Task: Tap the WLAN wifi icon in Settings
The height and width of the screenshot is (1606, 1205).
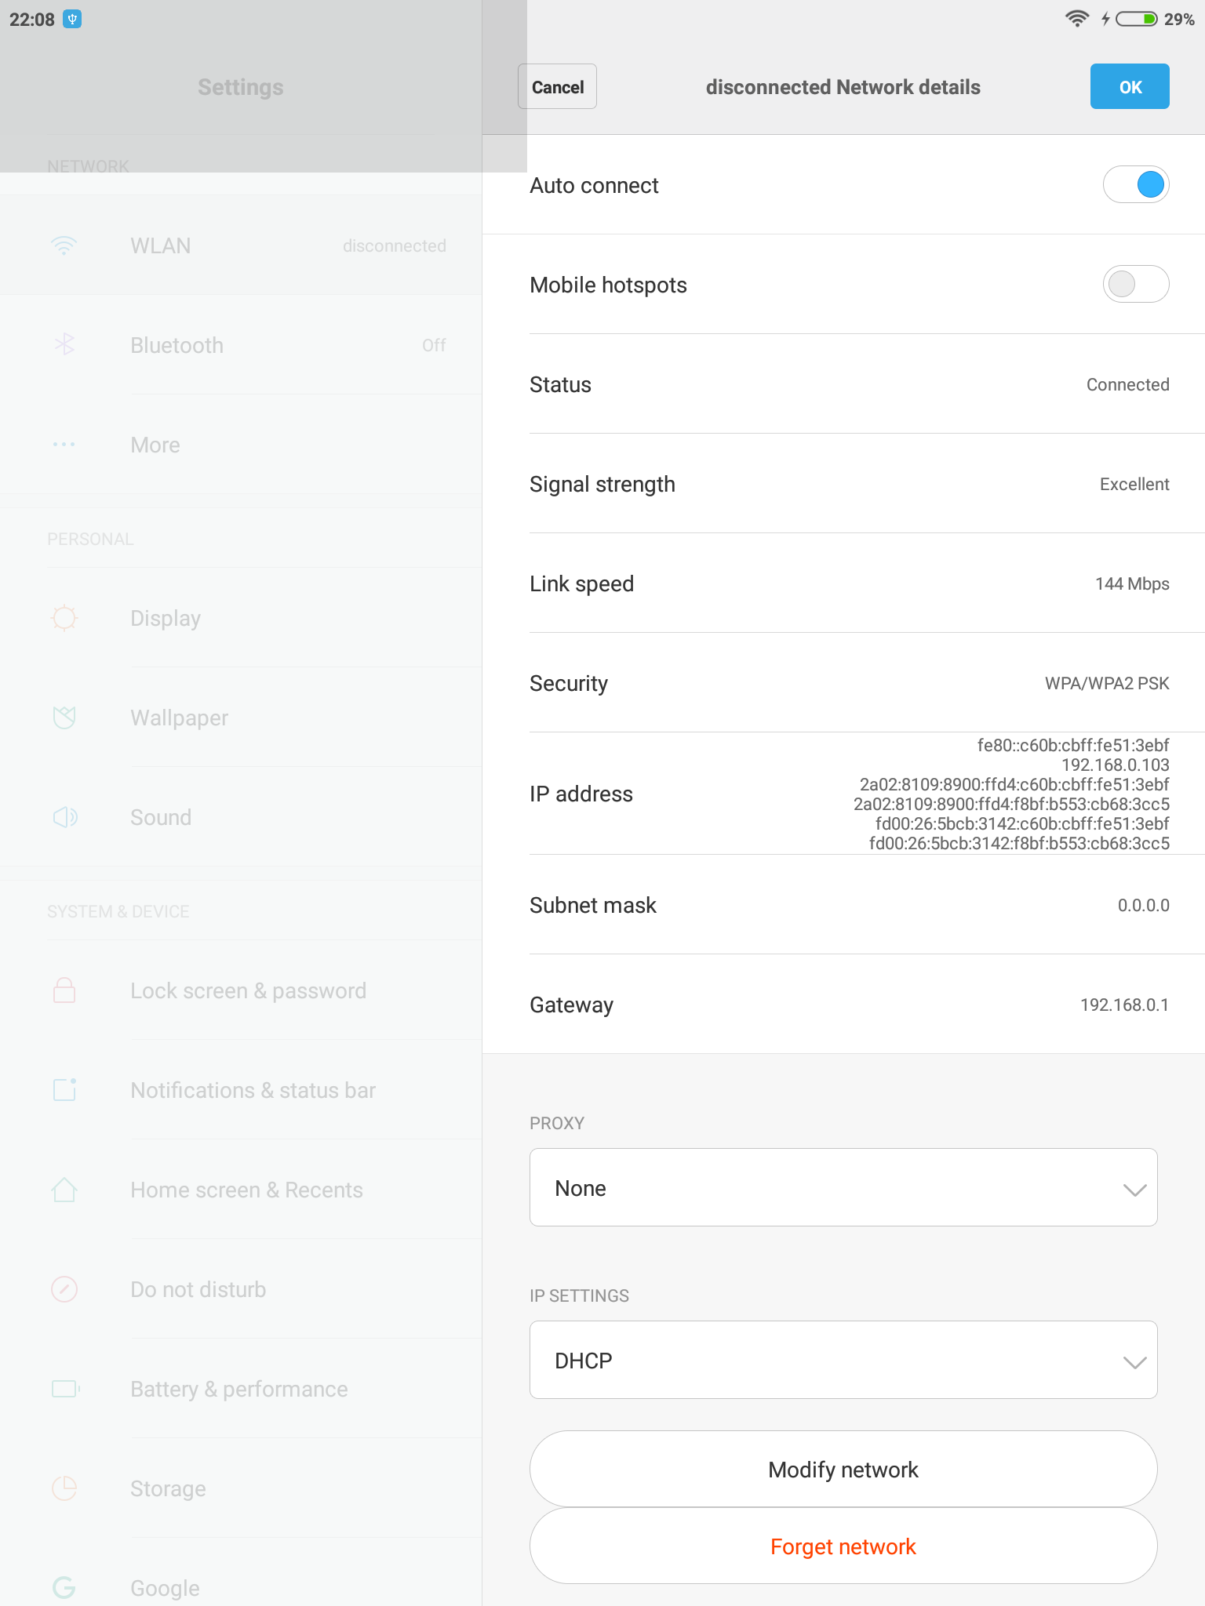Action: click(64, 245)
